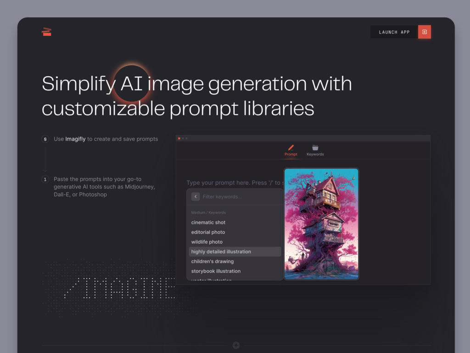This screenshot has height=353, width=470.
Task: Open the treehouse illustration thumbnail
Action: click(x=321, y=224)
